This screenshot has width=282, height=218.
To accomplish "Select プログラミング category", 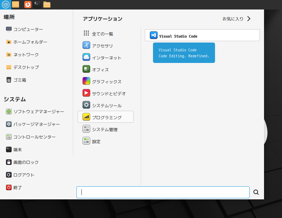I will point(105,117).
